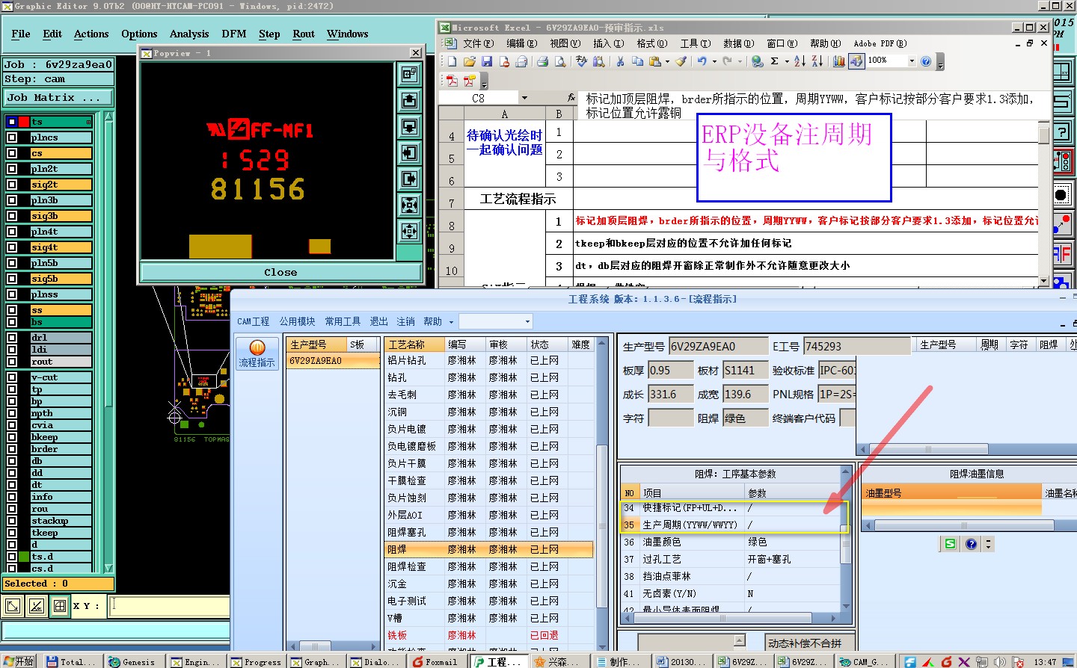The image size is (1077, 668).
Task: Click Graphic Editor question mark tool icon
Action: pos(1061,132)
